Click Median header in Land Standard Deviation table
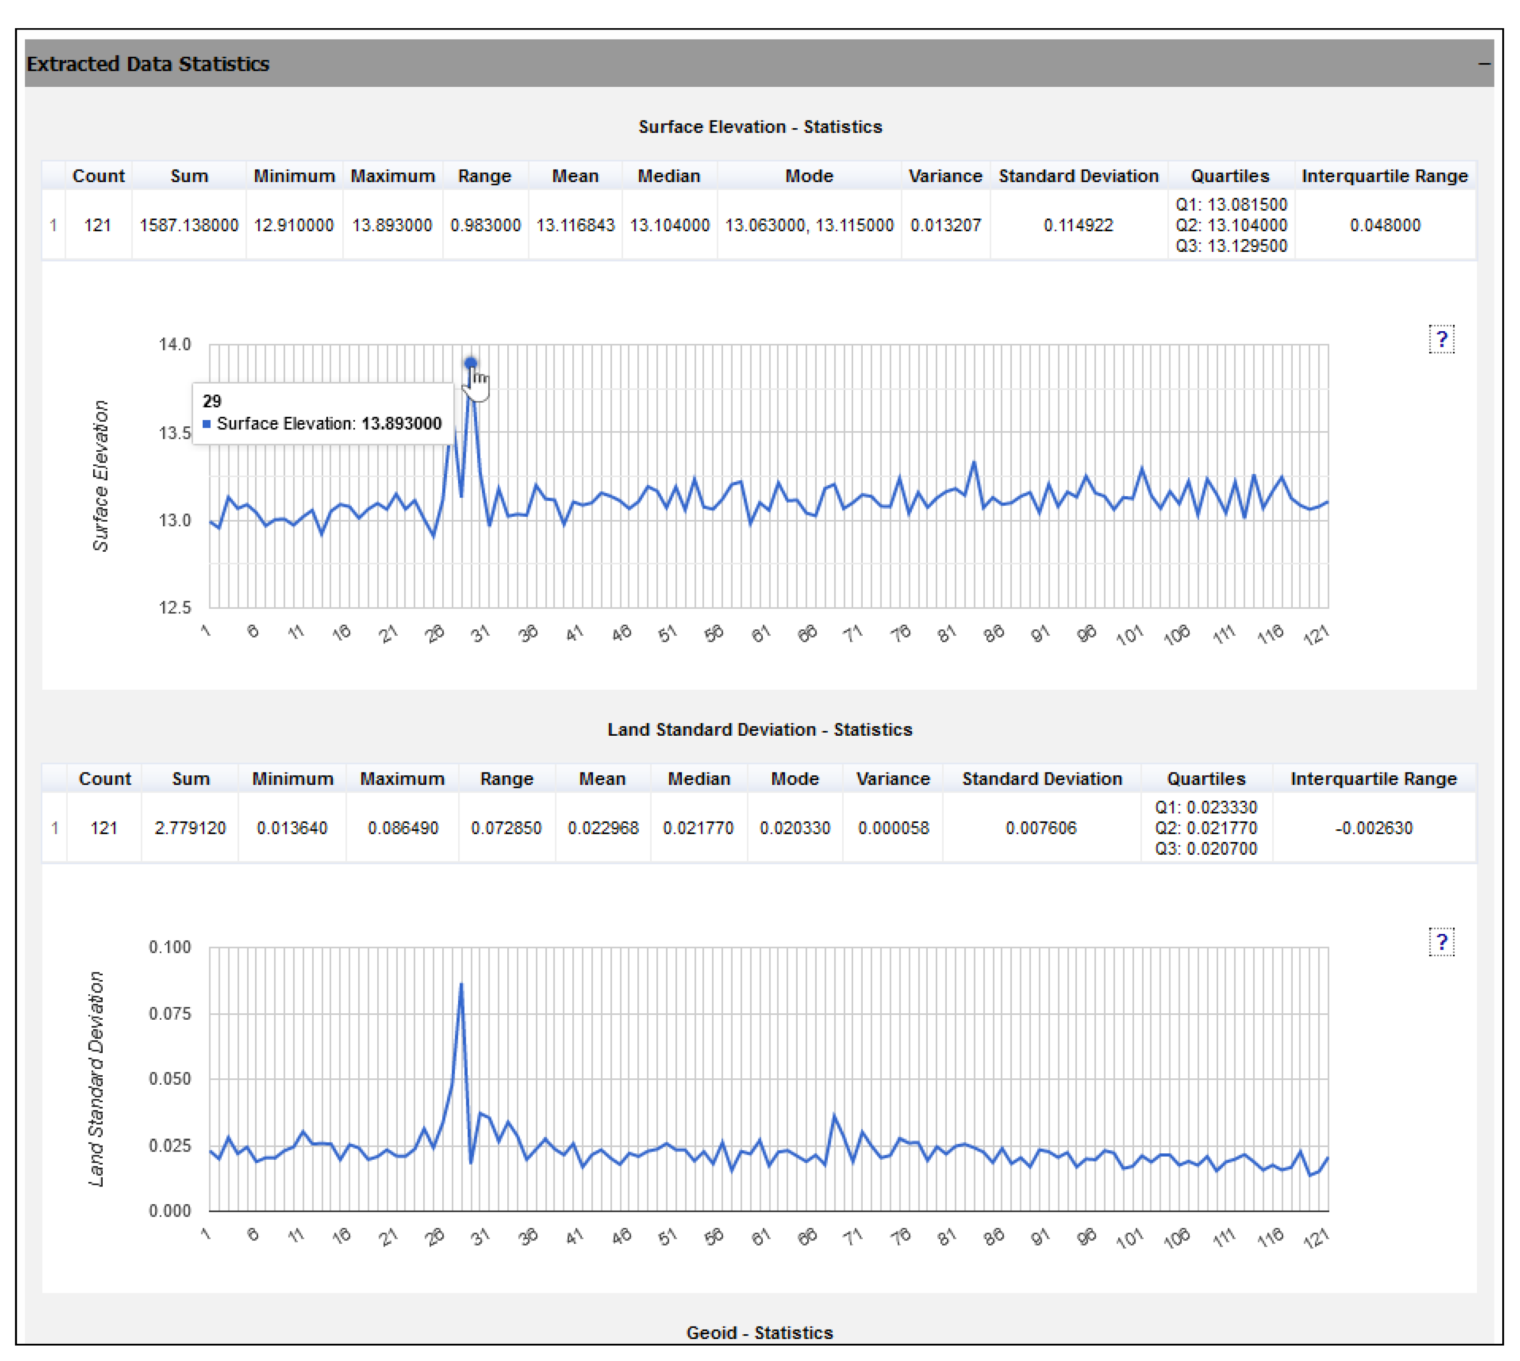This screenshot has height=1361, width=1520. pyautogui.click(x=699, y=778)
